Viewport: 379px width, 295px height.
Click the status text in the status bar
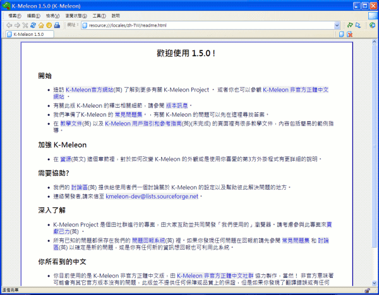tap(10, 290)
